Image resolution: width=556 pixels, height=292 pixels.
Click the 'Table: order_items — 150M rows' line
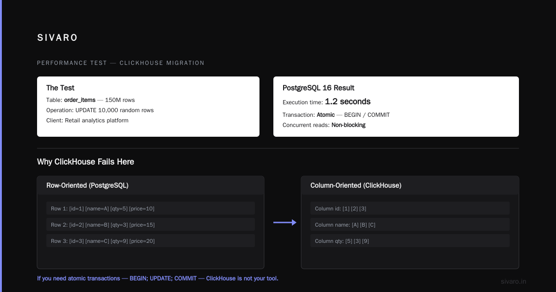point(90,100)
